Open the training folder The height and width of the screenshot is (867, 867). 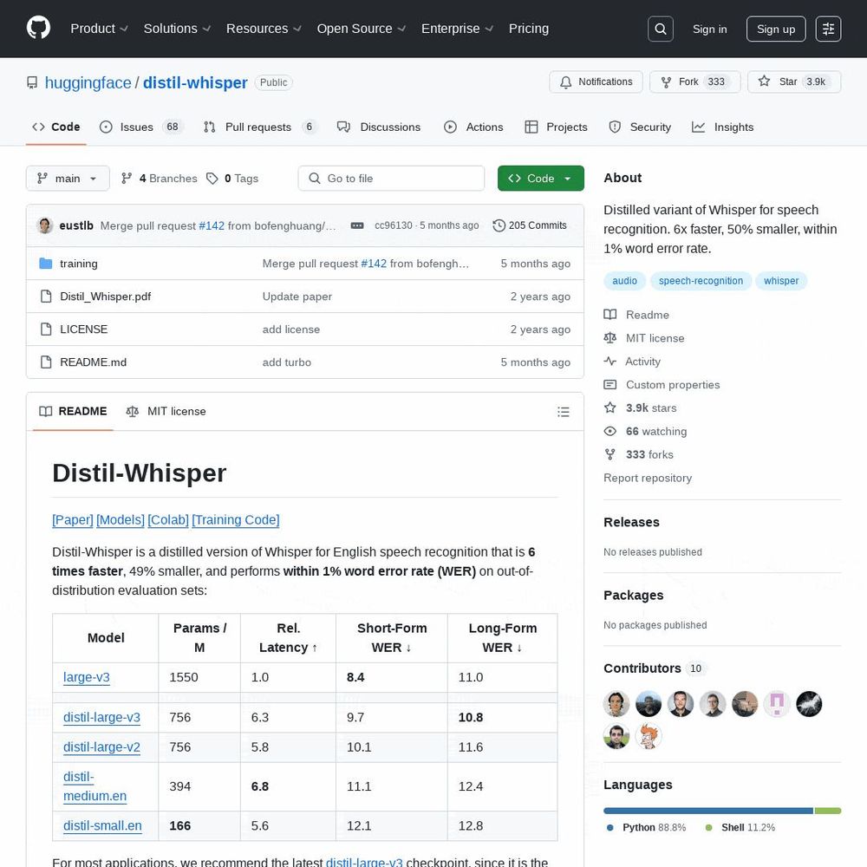click(x=79, y=264)
